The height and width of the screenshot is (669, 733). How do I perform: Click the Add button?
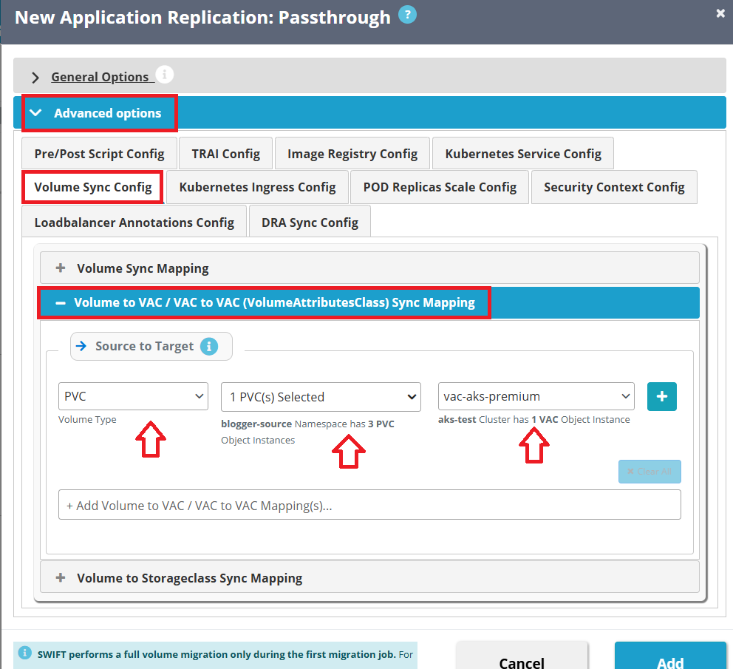pyautogui.click(x=670, y=657)
